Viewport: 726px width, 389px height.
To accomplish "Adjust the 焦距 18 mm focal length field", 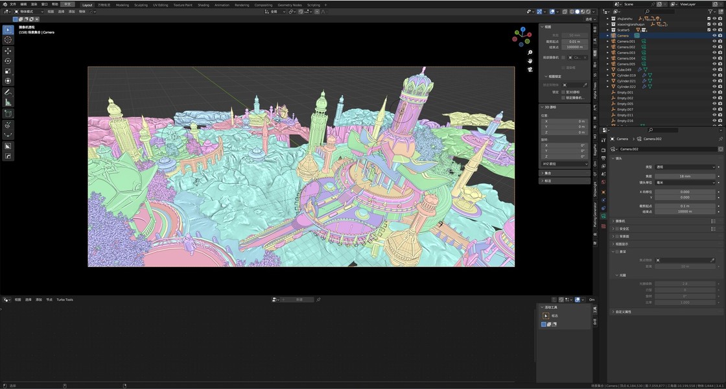I will [685, 176].
